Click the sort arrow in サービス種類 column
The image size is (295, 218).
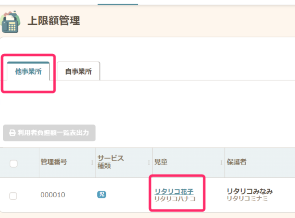(148, 163)
